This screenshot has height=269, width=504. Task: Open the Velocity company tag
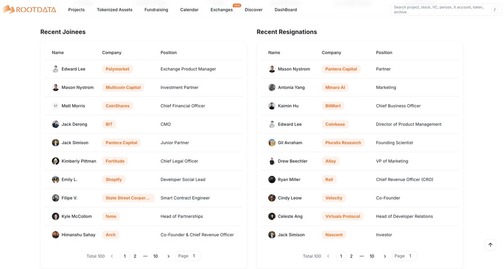click(x=334, y=198)
